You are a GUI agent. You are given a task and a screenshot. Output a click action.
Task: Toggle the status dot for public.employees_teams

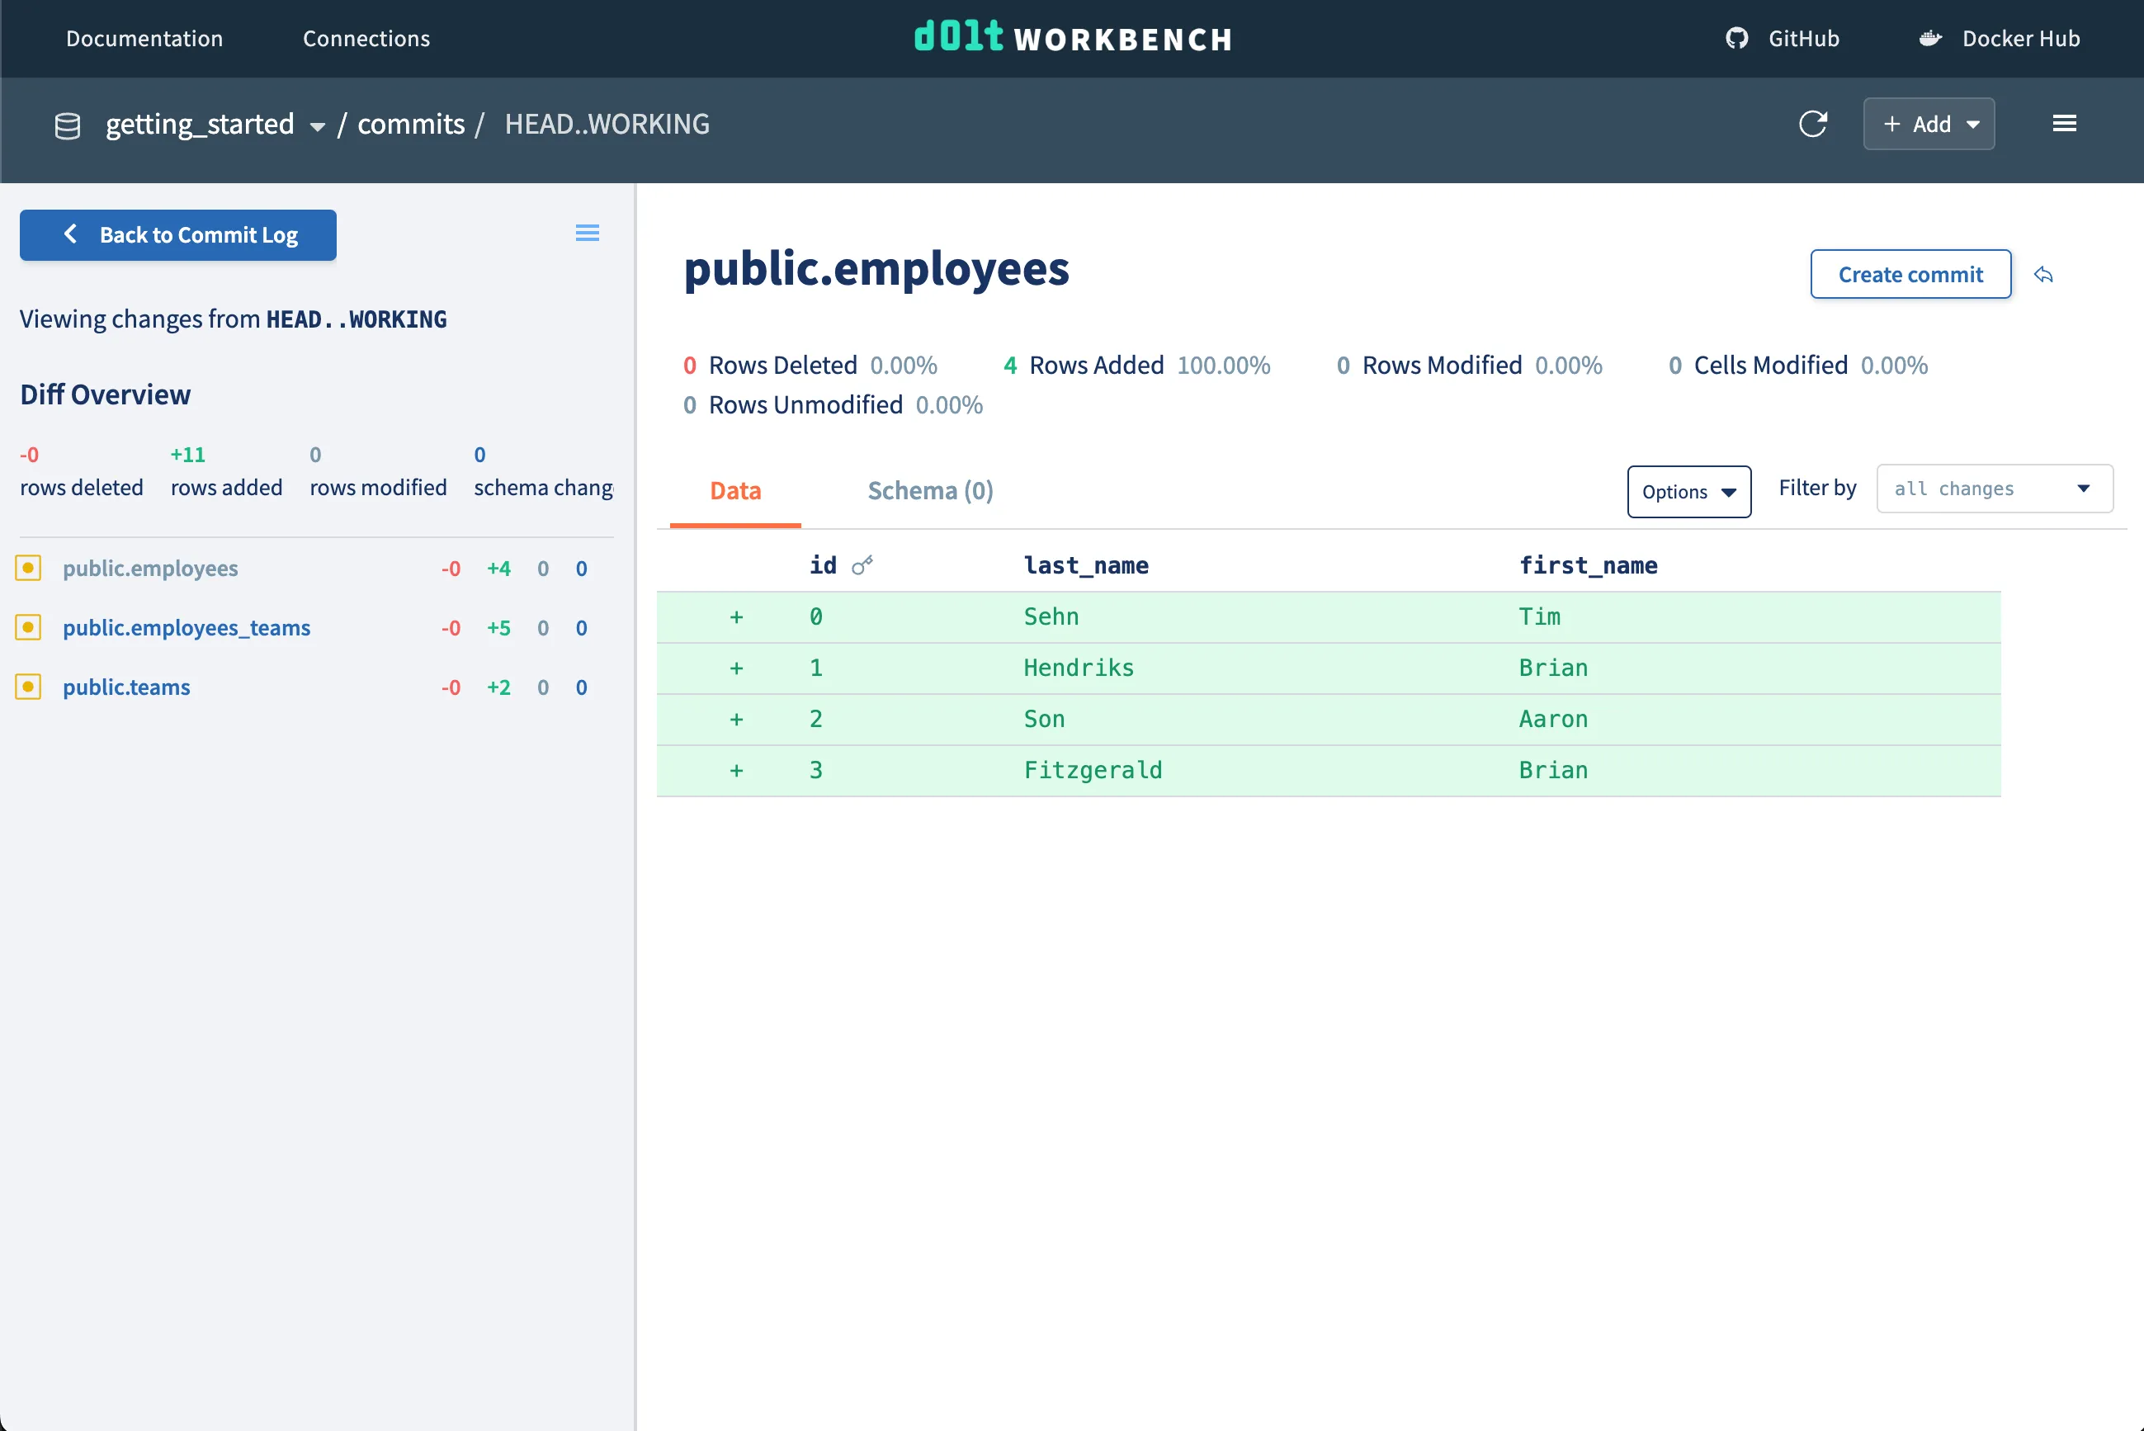[x=28, y=627]
